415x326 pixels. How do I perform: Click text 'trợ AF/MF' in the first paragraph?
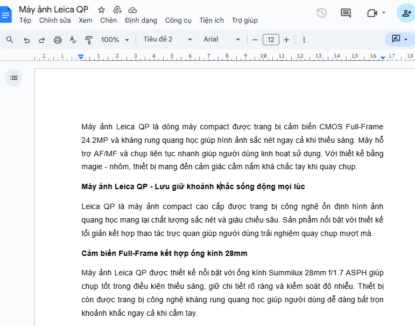[x=99, y=154]
